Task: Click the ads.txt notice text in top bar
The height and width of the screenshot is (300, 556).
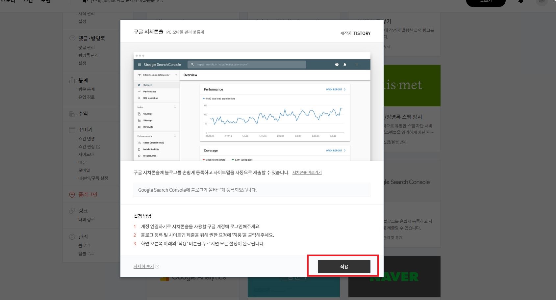Action: pos(127,1)
